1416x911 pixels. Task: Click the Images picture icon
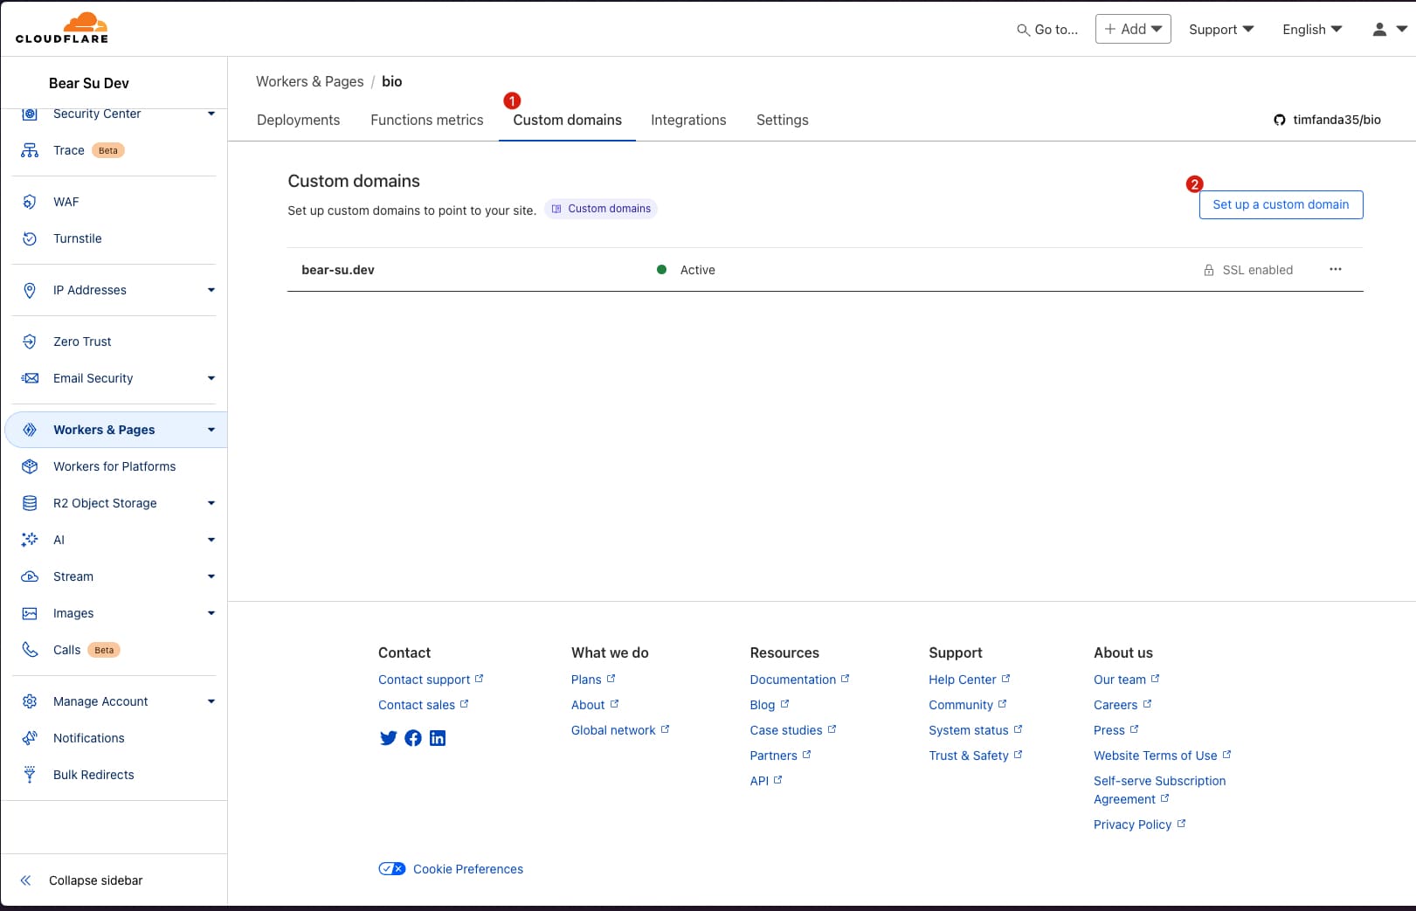click(30, 613)
